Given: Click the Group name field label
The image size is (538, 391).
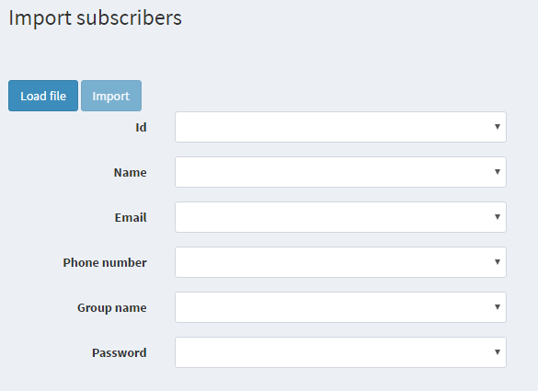Looking at the screenshot, I should [112, 308].
